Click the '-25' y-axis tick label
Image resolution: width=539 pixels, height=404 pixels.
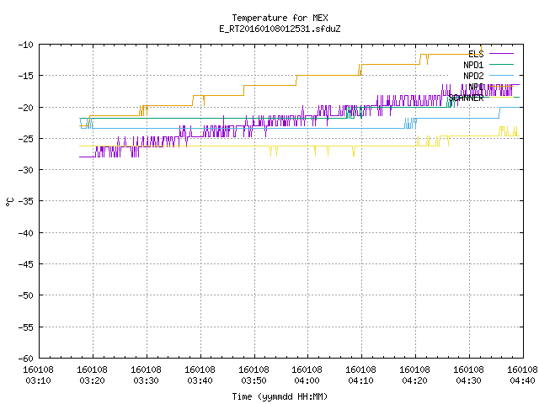26,139
